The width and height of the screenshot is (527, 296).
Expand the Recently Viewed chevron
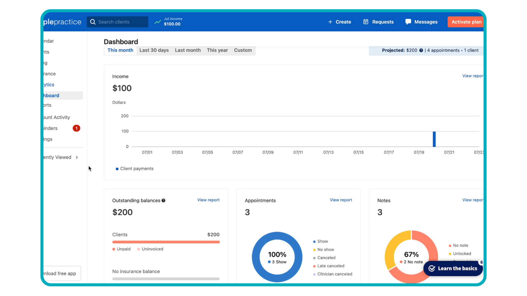point(77,157)
